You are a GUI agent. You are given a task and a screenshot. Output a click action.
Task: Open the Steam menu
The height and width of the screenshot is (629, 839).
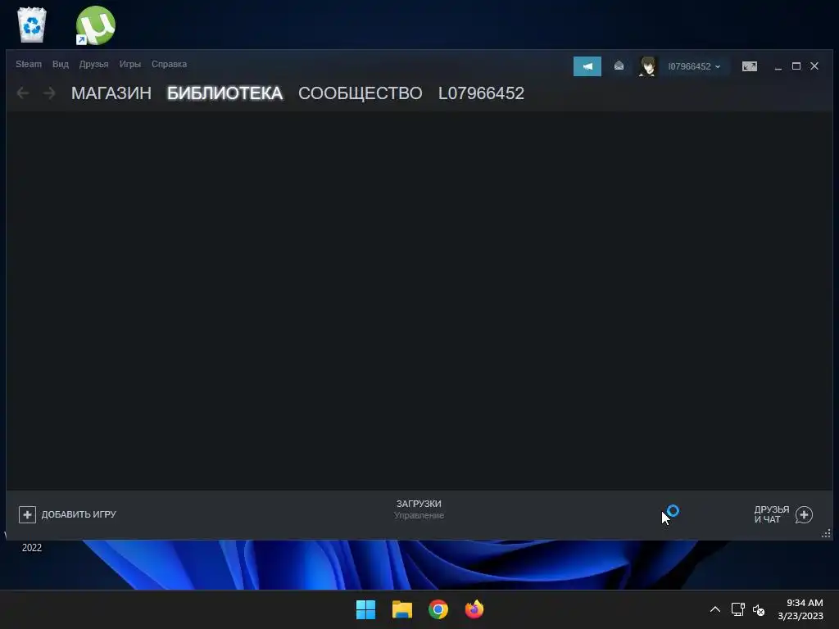pyautogui.click(x=29, y=64)
